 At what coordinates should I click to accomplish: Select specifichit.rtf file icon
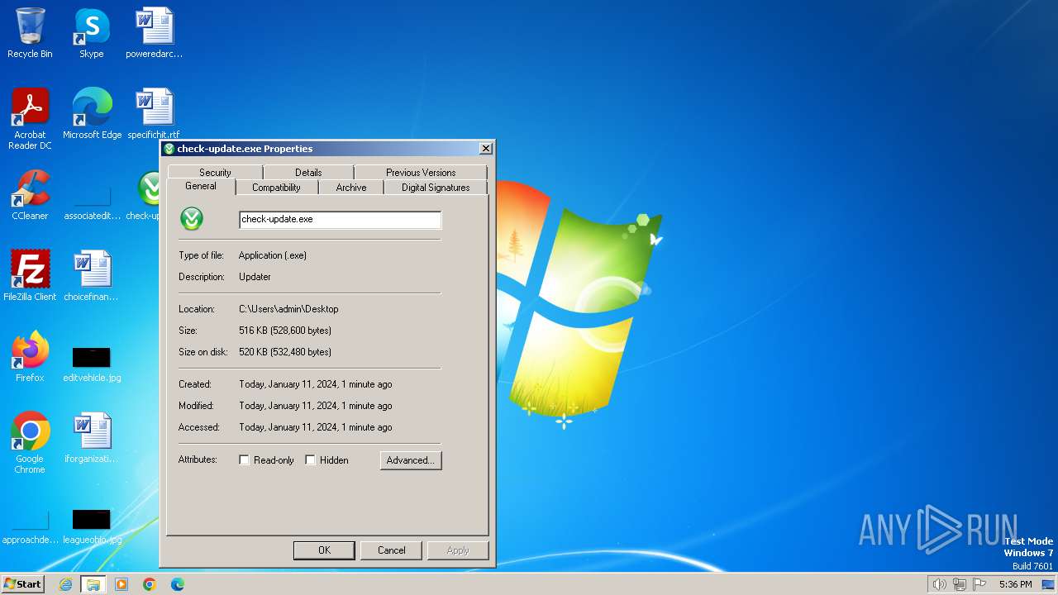click(x=155, y=113)
